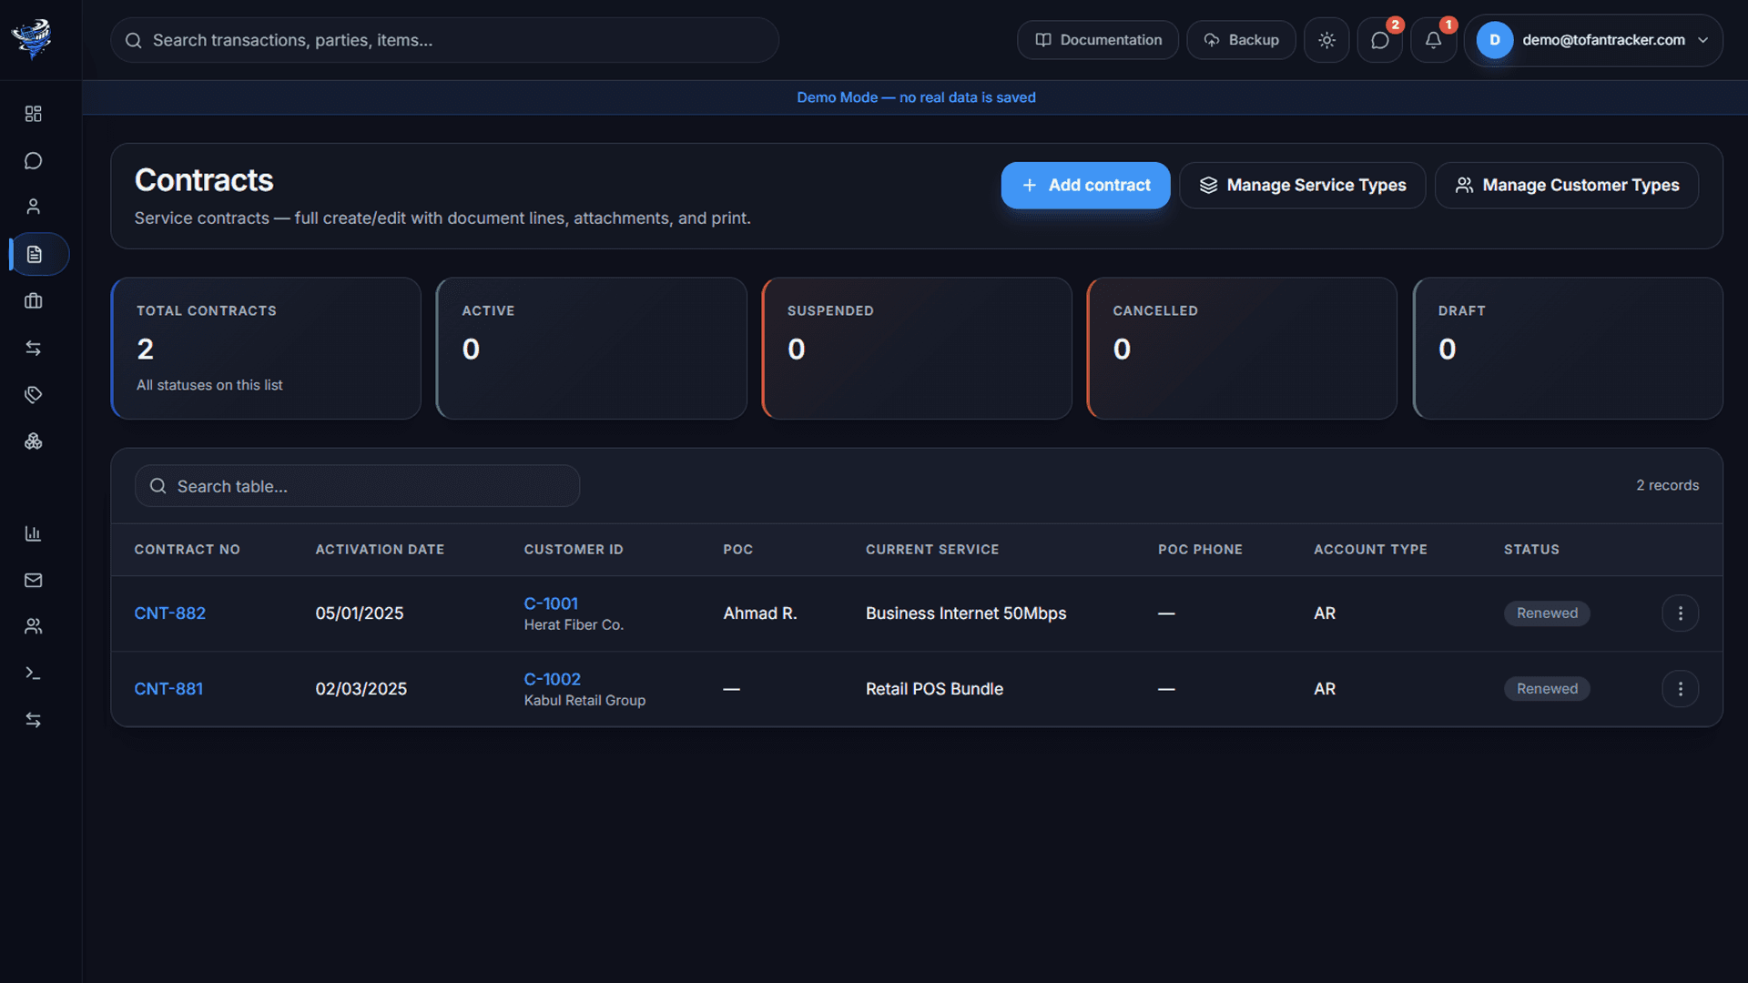Select the Total Contracts card
This screenshot has width=1748, height=983.
tap(266, 349)
